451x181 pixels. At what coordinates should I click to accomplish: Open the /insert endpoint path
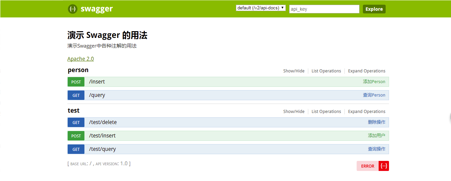(x=97, y=82)
